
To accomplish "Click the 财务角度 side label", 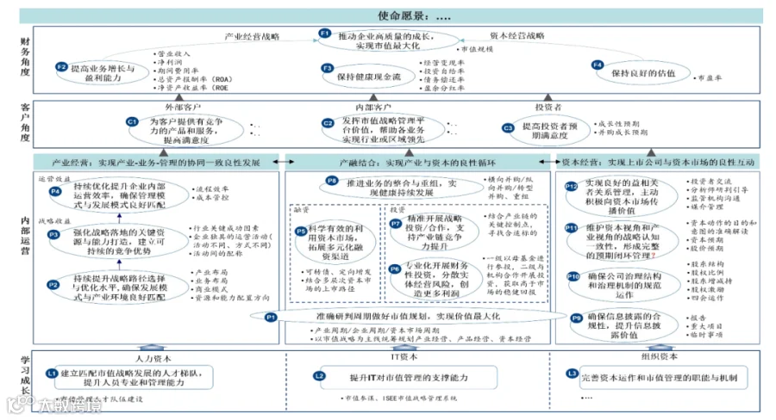I will [25, 58].
